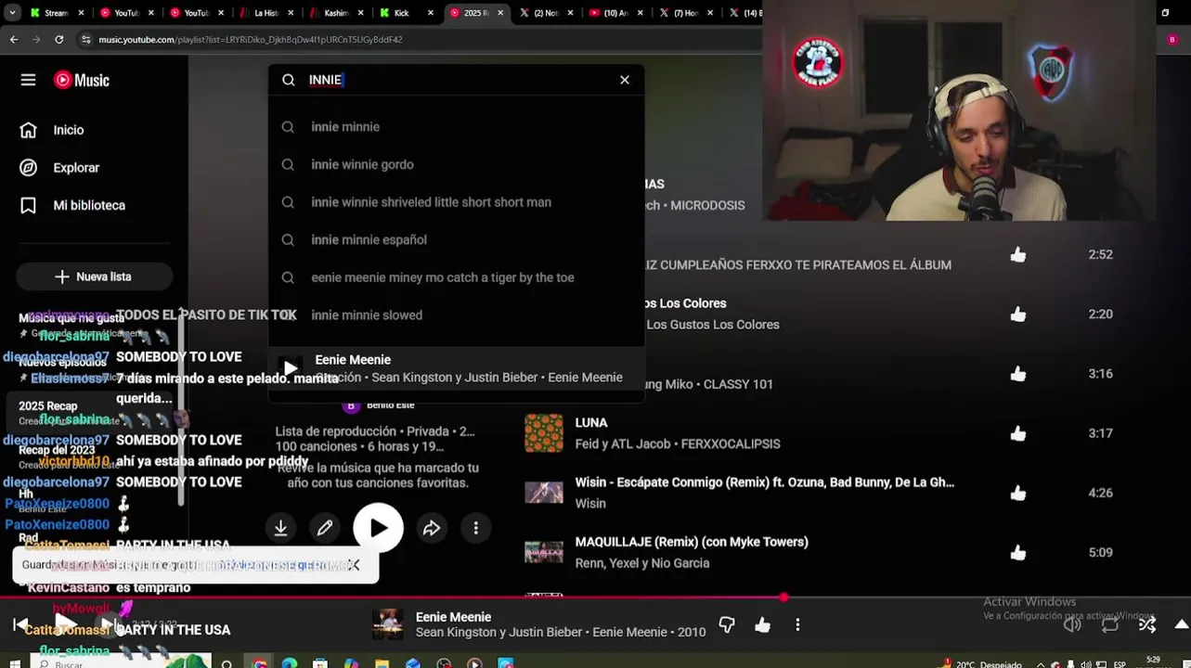Choose suggestion 'innie winnie gordo'
This screenshot has width=1191, height=668.
coord(456,164)
